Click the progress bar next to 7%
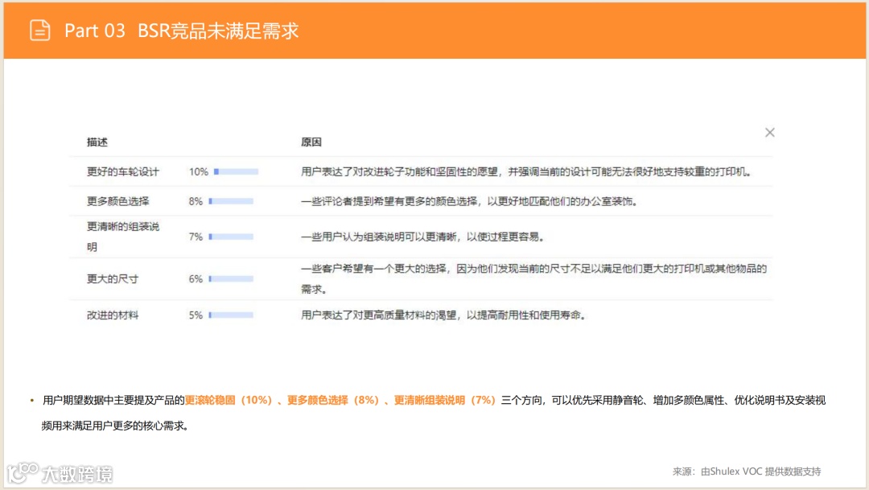The height and width of the screenshot is (490, 869). coord(231,237)
